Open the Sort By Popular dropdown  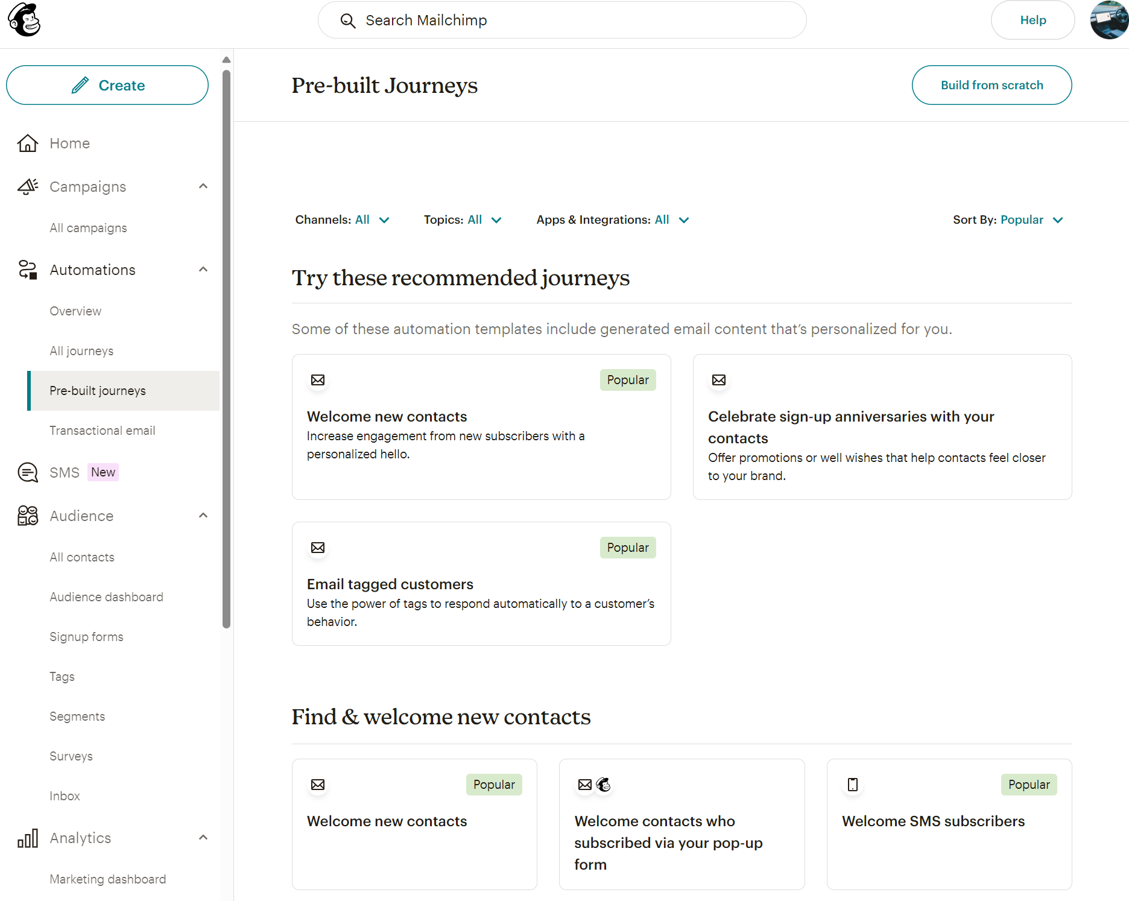click(1008, 220)
